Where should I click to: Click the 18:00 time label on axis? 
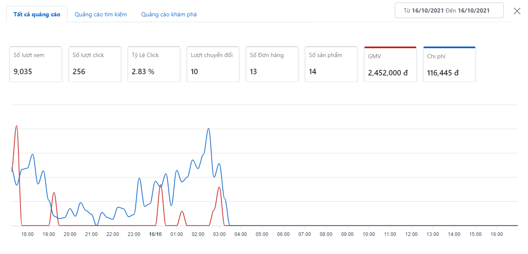click(x=27, y=234)
